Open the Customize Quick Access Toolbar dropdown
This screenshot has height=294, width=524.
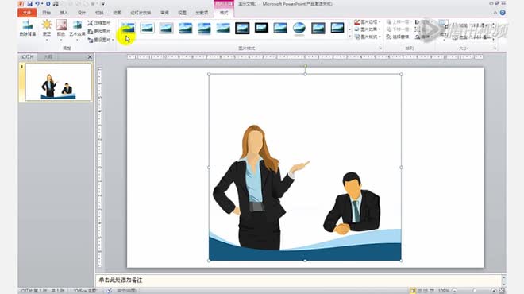(x=103, y=4)
